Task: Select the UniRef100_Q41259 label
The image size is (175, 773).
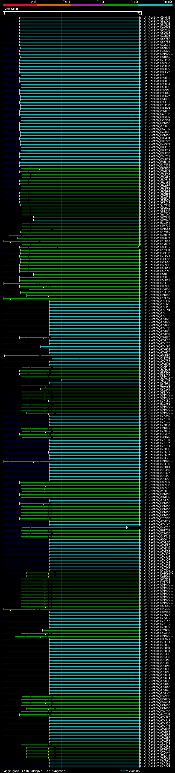Action: 157,358
